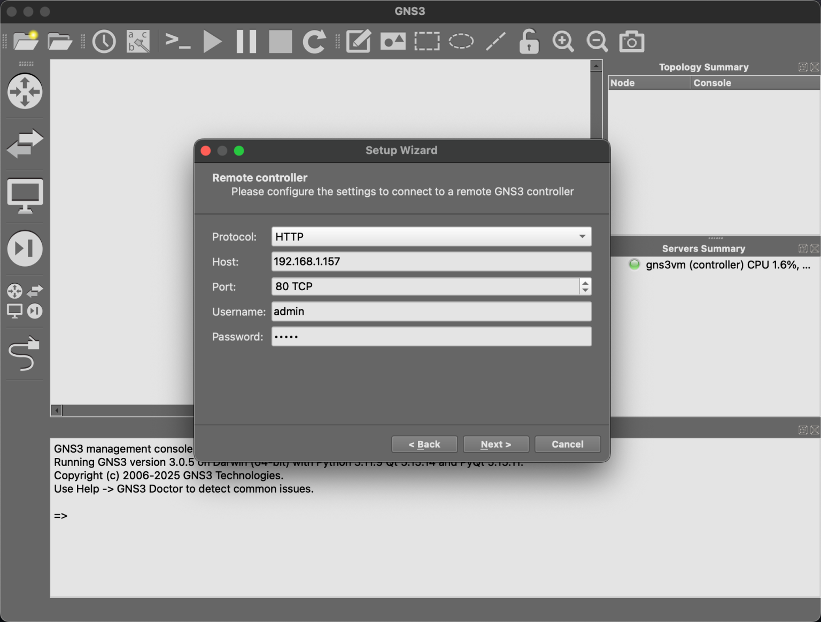Image resolution: width=821 pixels, height=622 pixels.
Task: Toggle the lock on all topology items
Action: tap(529, 41)
